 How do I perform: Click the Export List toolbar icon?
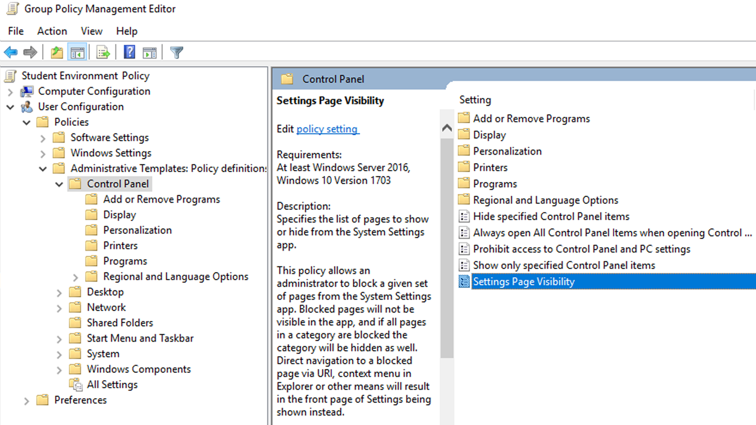pyautogui.click(x=103, y=52)
